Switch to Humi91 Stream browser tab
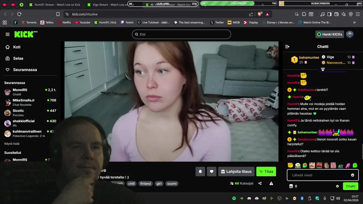363x204 pixels. click(x=55, y=5)
